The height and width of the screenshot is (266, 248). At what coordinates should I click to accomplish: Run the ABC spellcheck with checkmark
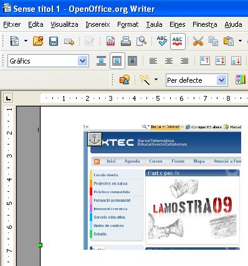coord(162,41)
